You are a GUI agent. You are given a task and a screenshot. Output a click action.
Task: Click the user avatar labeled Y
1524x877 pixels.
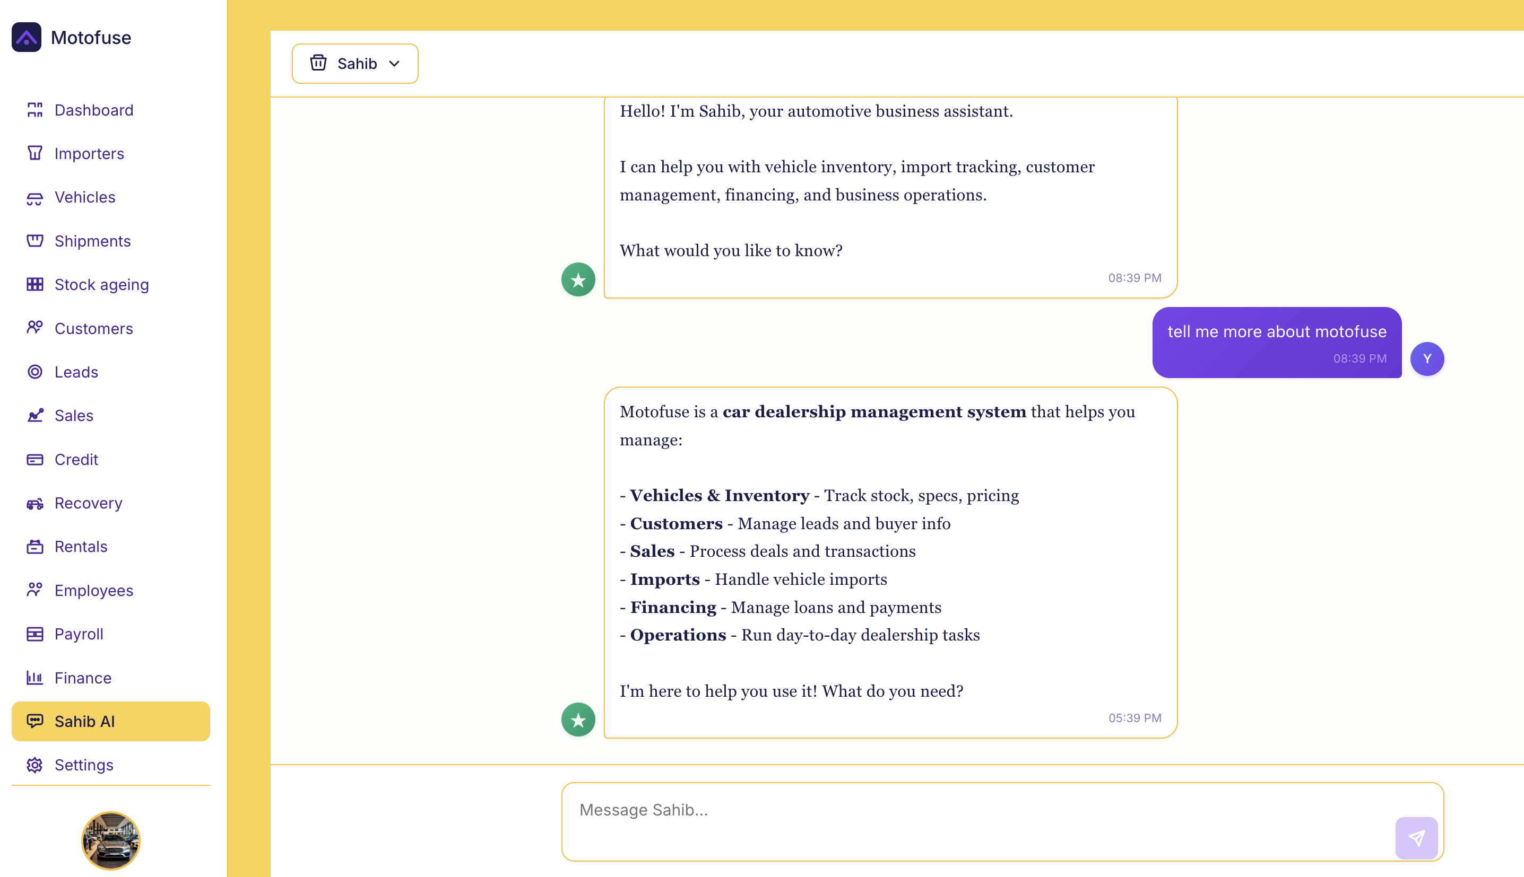pyautogui.click(x=1427, y=358)
